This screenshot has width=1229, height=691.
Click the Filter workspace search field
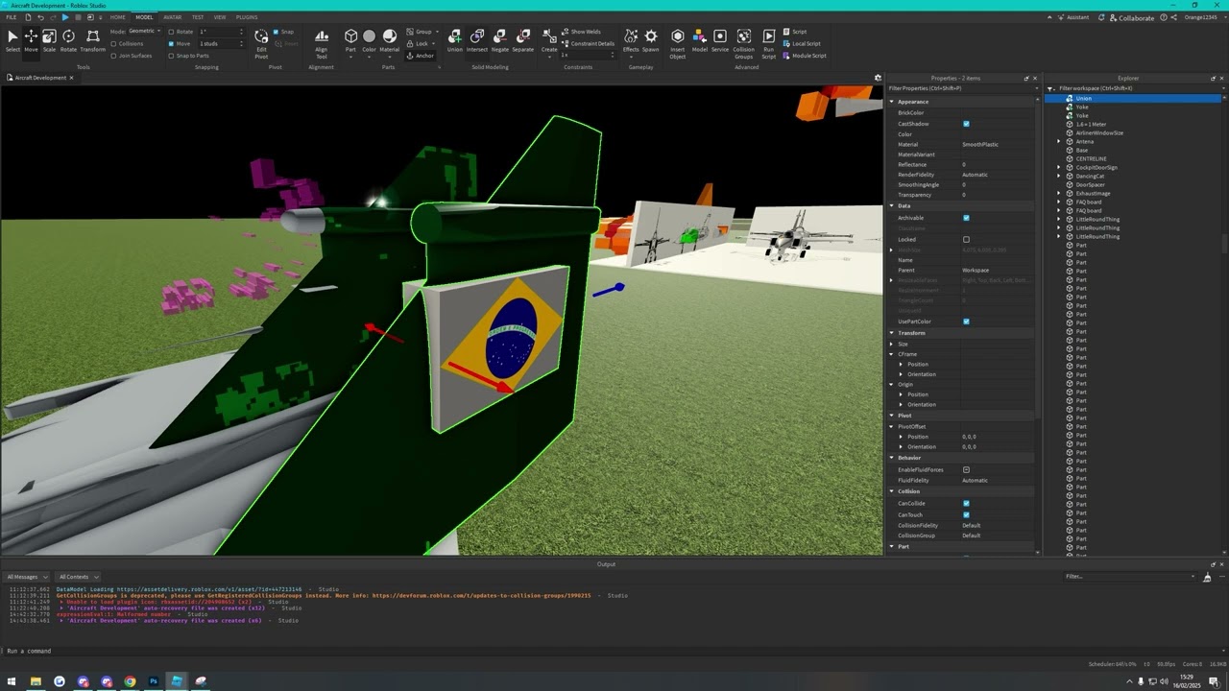tap(1137, 88)
